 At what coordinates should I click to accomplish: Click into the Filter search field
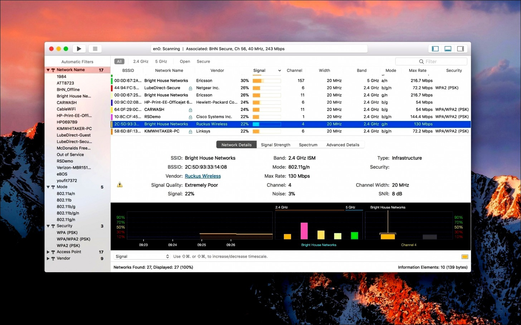pyautogui.click(x=431, y=61)
